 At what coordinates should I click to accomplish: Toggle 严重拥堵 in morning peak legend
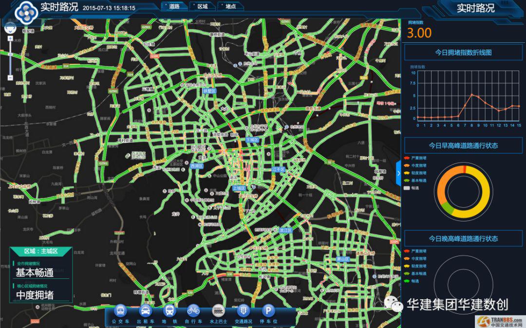(415, 158)
